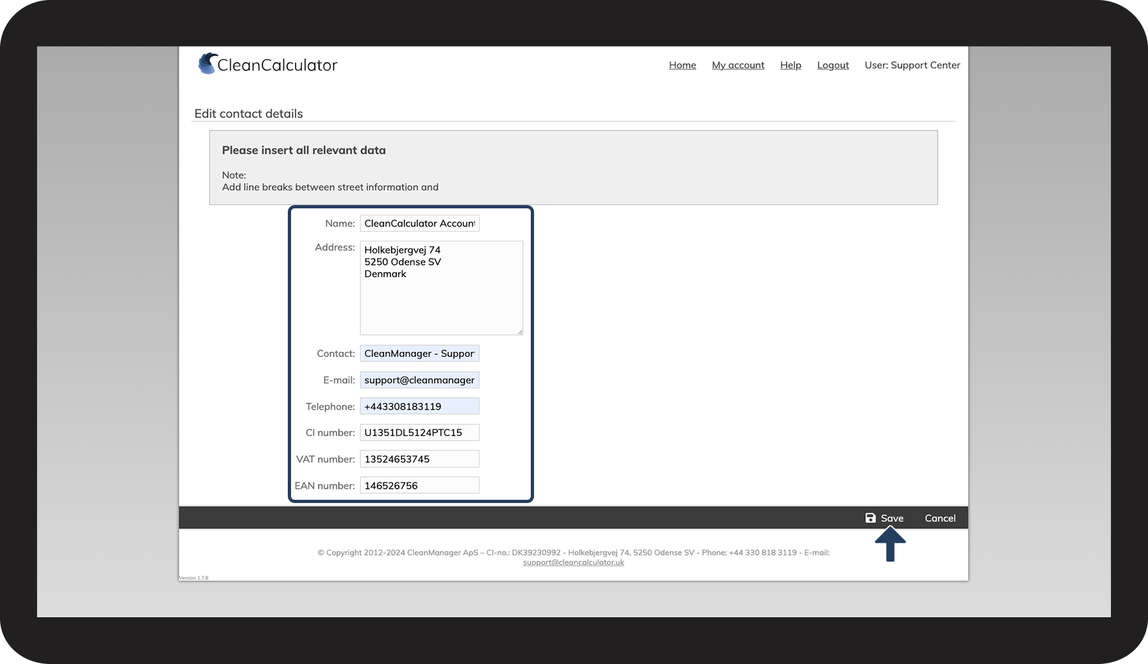Go to My account
This screenshot has height=664, width=1148.
(738, 65)
